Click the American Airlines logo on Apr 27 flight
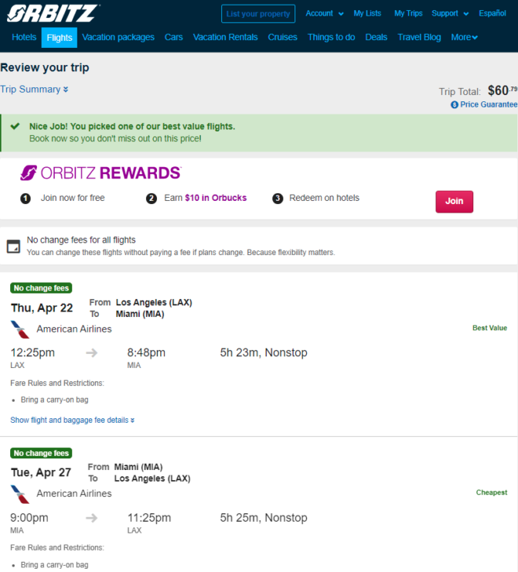 [19, 494]
